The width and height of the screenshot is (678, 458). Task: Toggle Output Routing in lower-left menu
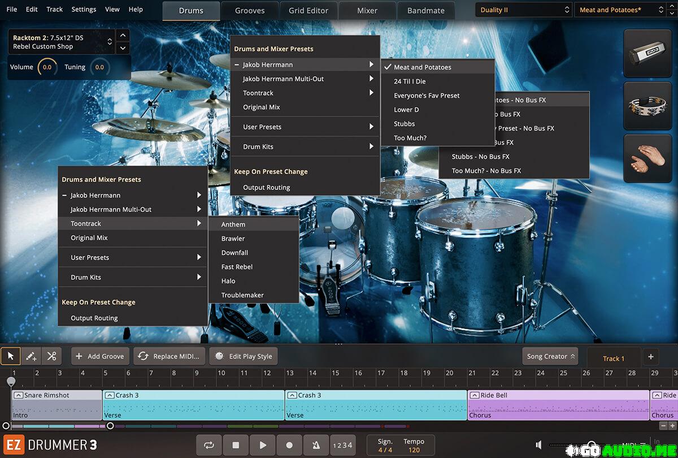point(133,318)
